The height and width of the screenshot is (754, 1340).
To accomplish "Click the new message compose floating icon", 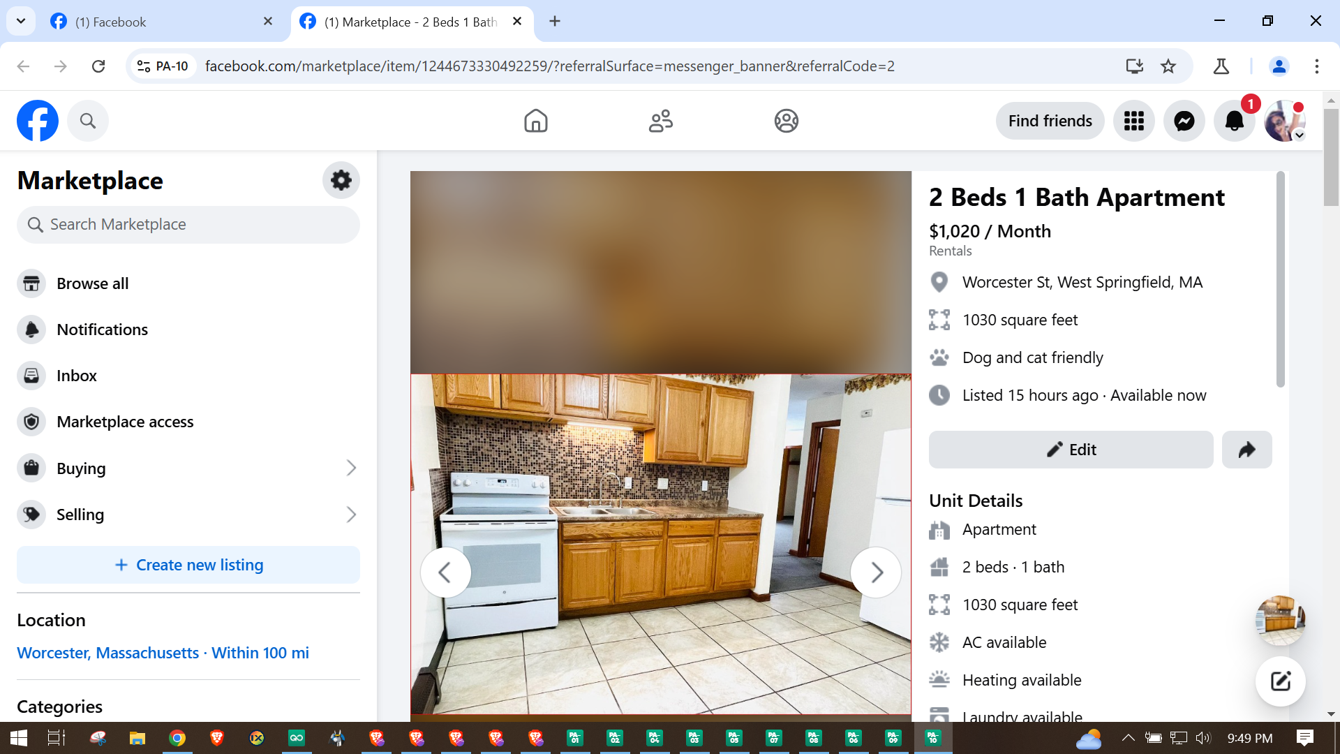I will click(1280, 681).
